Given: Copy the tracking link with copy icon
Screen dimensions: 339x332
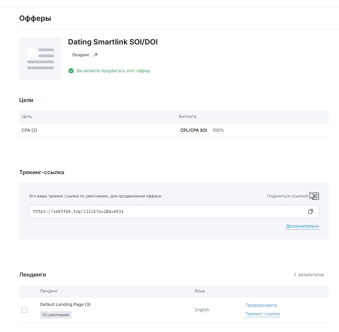Looking at the screenshot, I should coord(310,212).
